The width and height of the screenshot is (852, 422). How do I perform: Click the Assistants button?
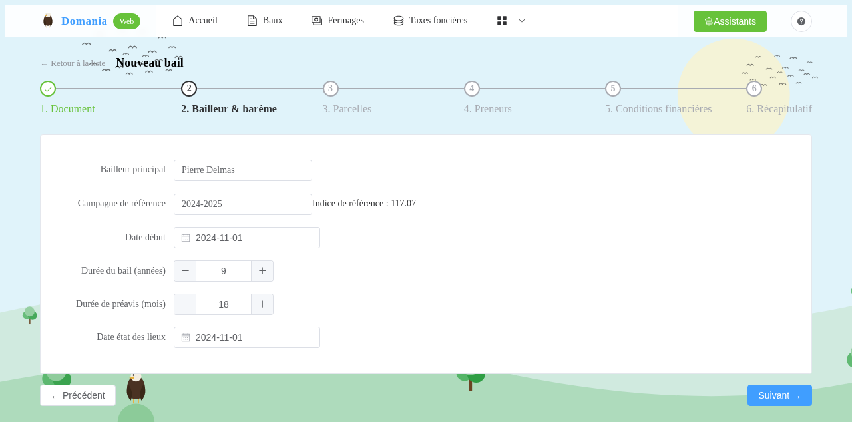(730, 21)
